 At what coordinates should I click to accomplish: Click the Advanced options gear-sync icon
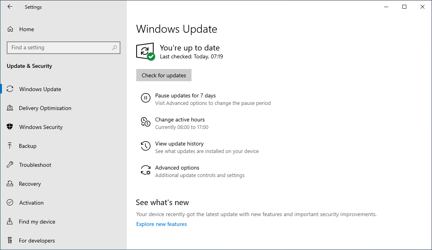(x=145, y=170)
